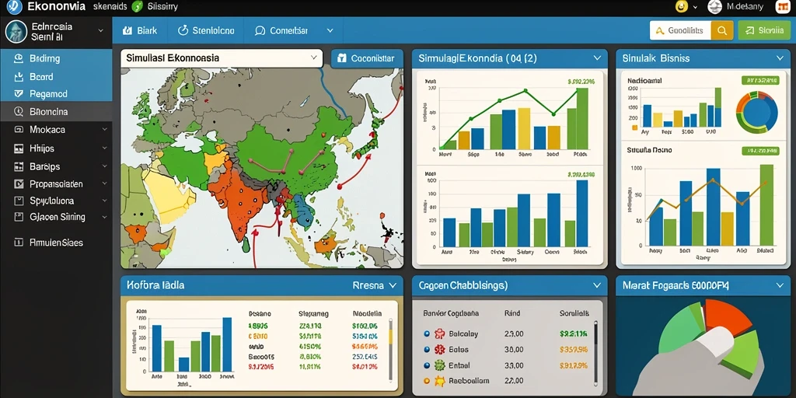Click the Coconiistiar button
This screenshot has width=796, height=398.
coord(367,58)
